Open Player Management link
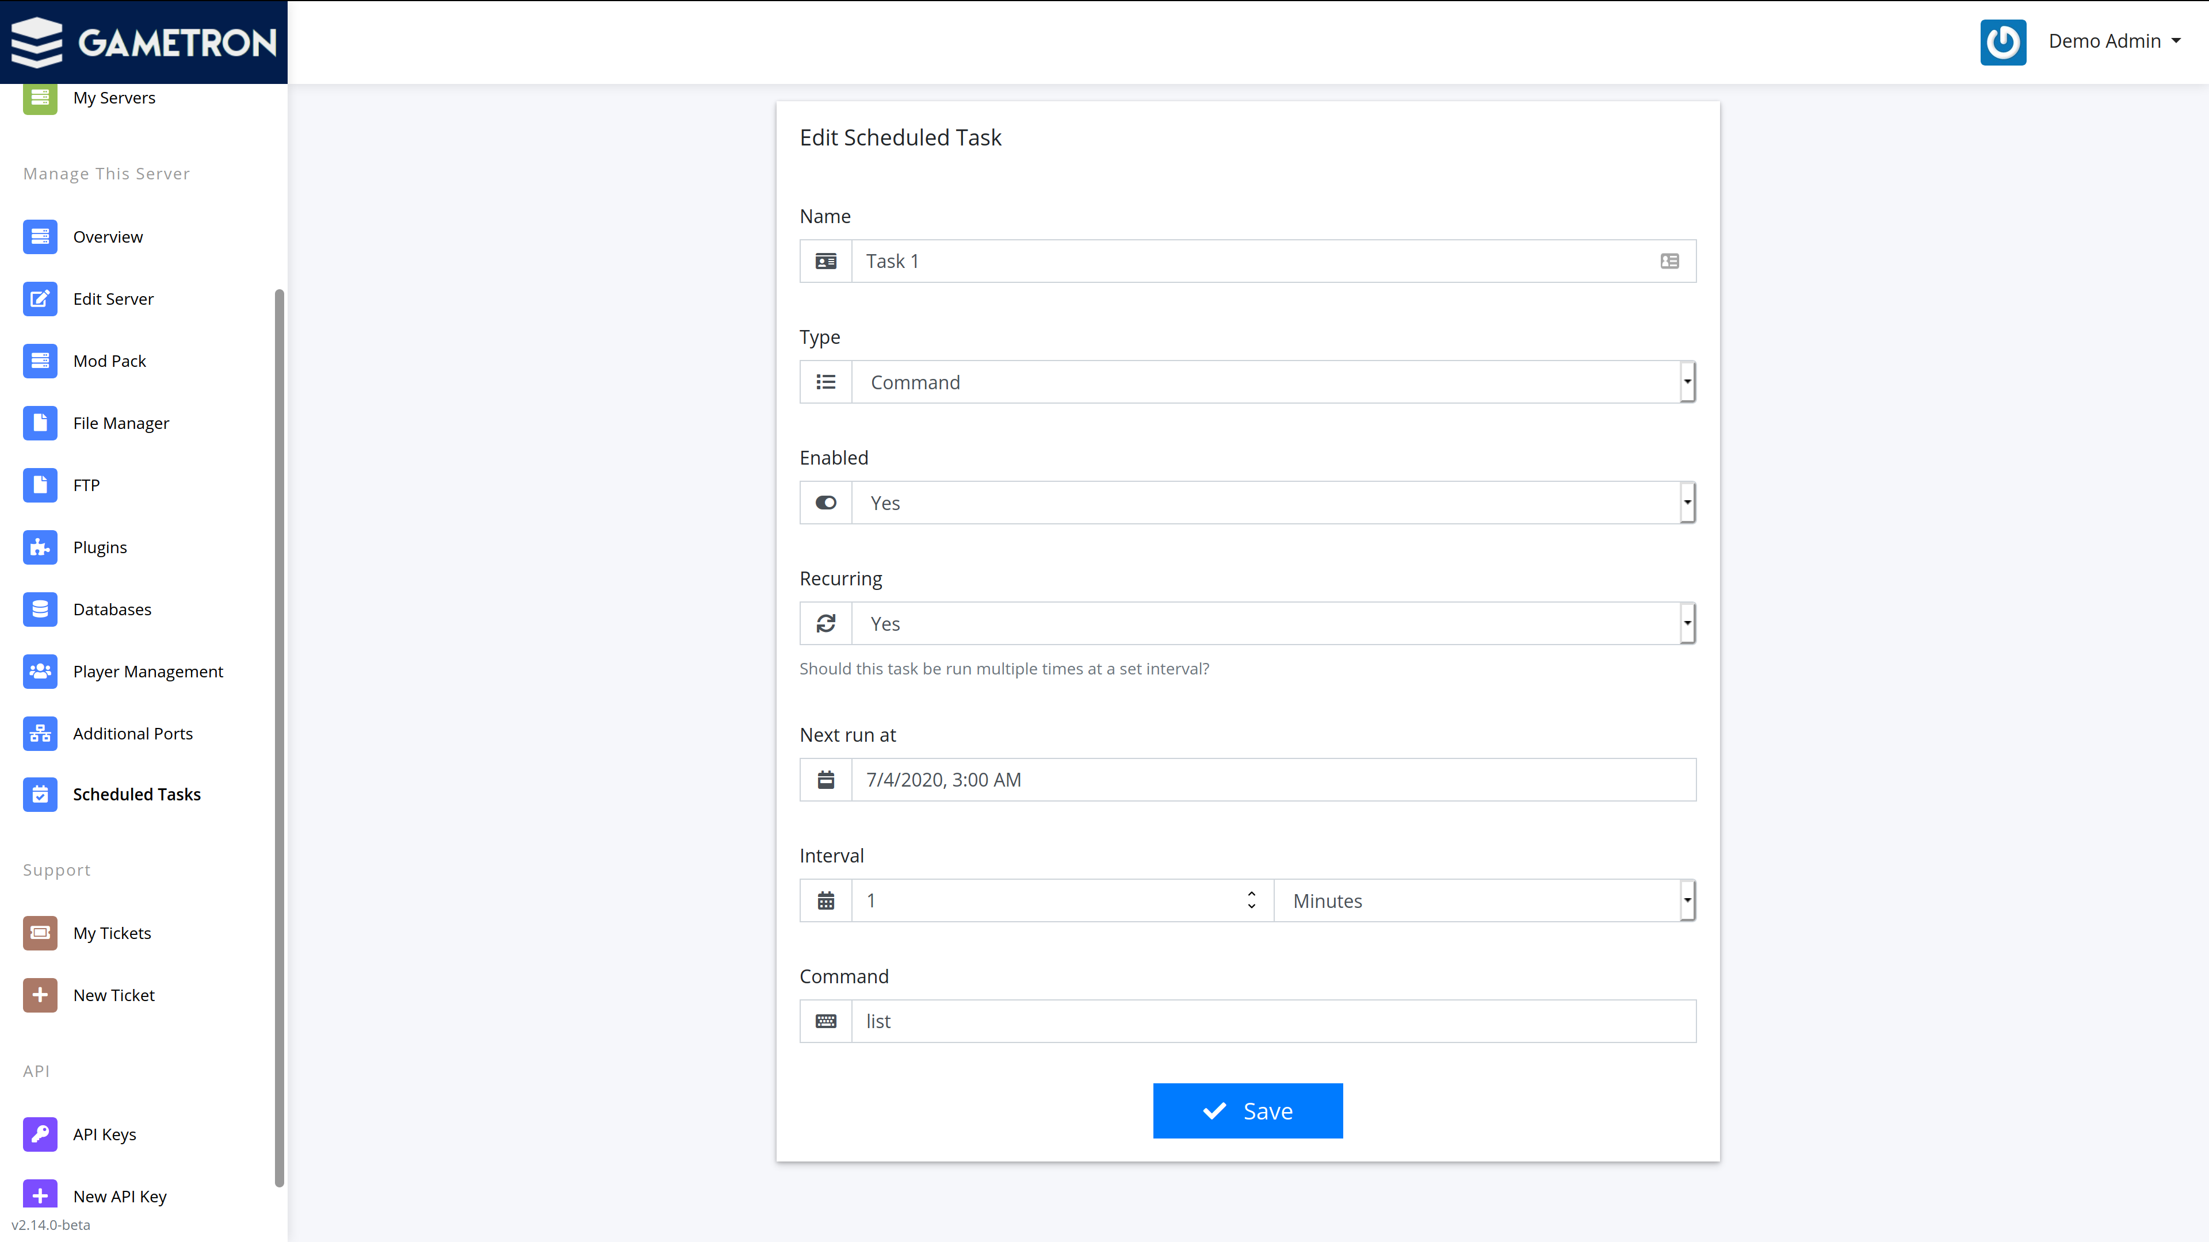The height and width of the screenshot is (1242, 2209). (148, 672)
